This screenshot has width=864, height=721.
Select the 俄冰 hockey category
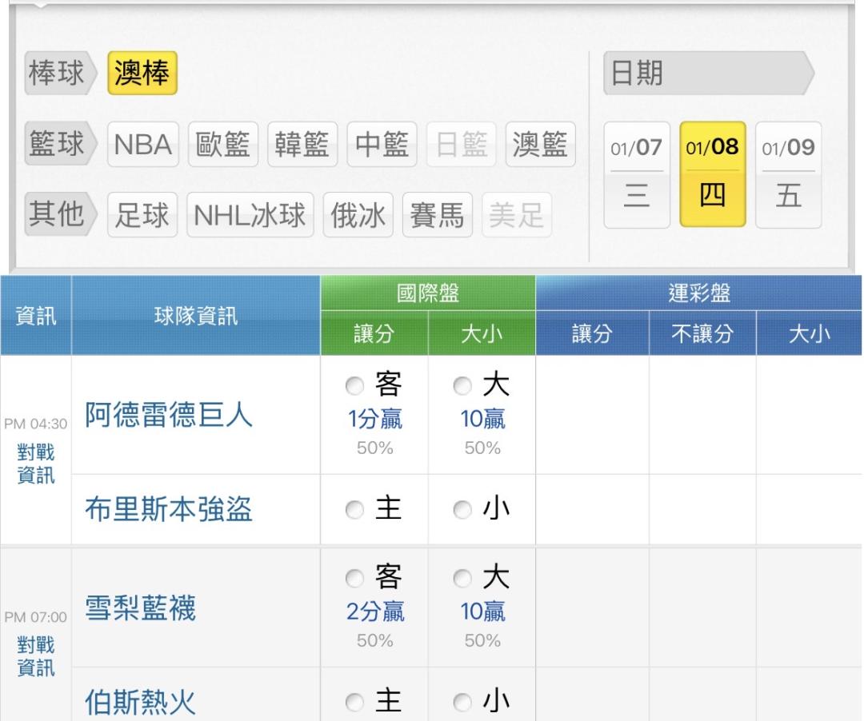pos(358,215)
